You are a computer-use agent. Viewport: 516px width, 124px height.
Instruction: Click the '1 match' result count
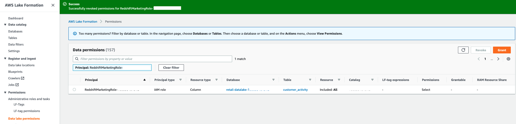click(240, 59)
